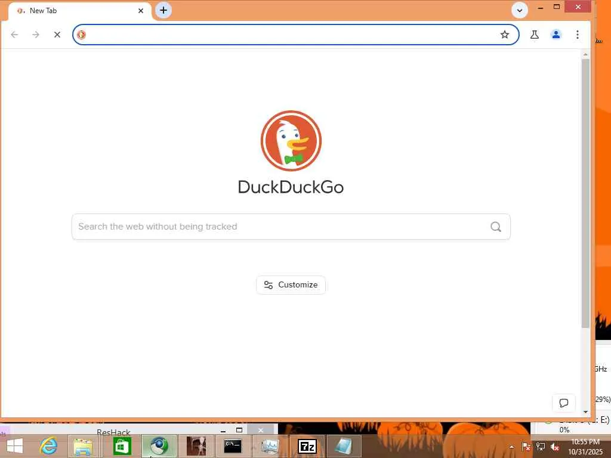The image size is (611, 458).
Task: Click the DuckDuckGo duck logo
Action: (x=291, y=141)
